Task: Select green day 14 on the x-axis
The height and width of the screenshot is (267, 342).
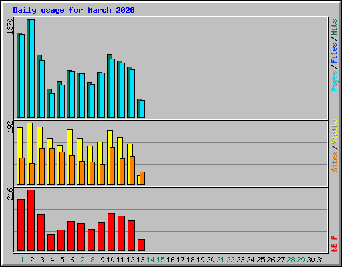Action: 150,260
